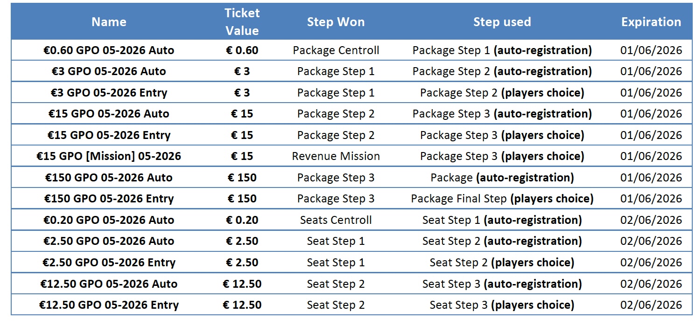This screenshot has height=326, width=696.
Task: Click the Name column header
Action: pyautogui.click(x=108, y=22)
